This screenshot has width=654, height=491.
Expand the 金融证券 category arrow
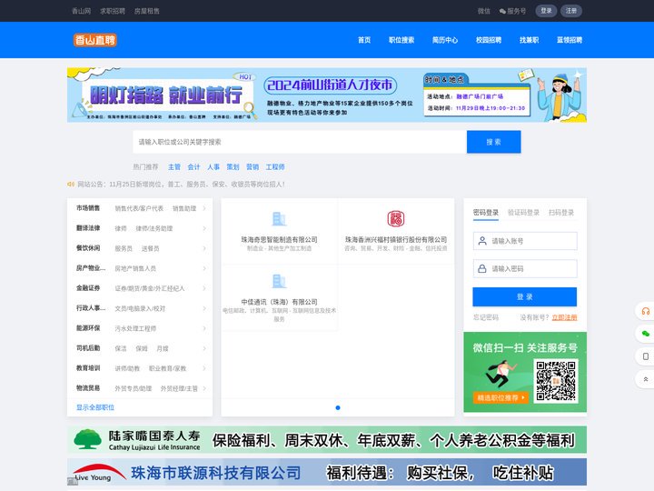[204, 288]
